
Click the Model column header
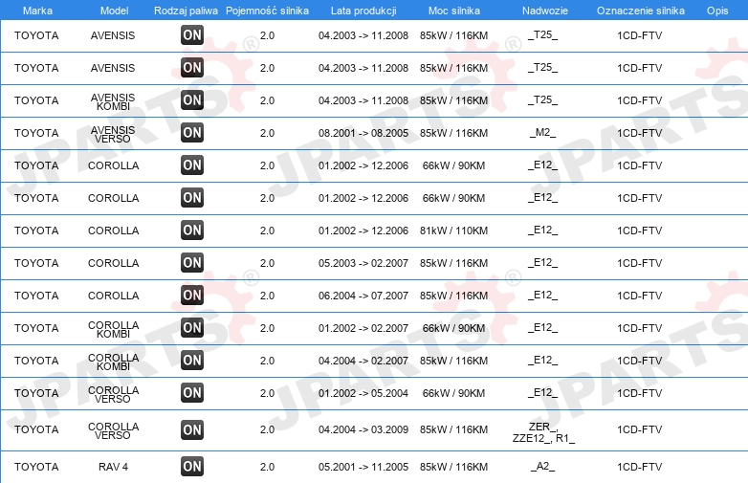(114, 11)
